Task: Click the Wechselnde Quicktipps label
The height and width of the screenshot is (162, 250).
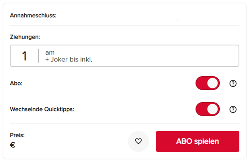Action: [42, 109]
